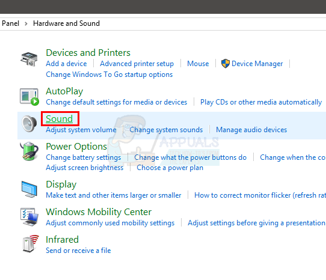Open Mouse settings link
The width and height of the screenshot is (326, 280).
pyautogui.click(x=198, y=64)
